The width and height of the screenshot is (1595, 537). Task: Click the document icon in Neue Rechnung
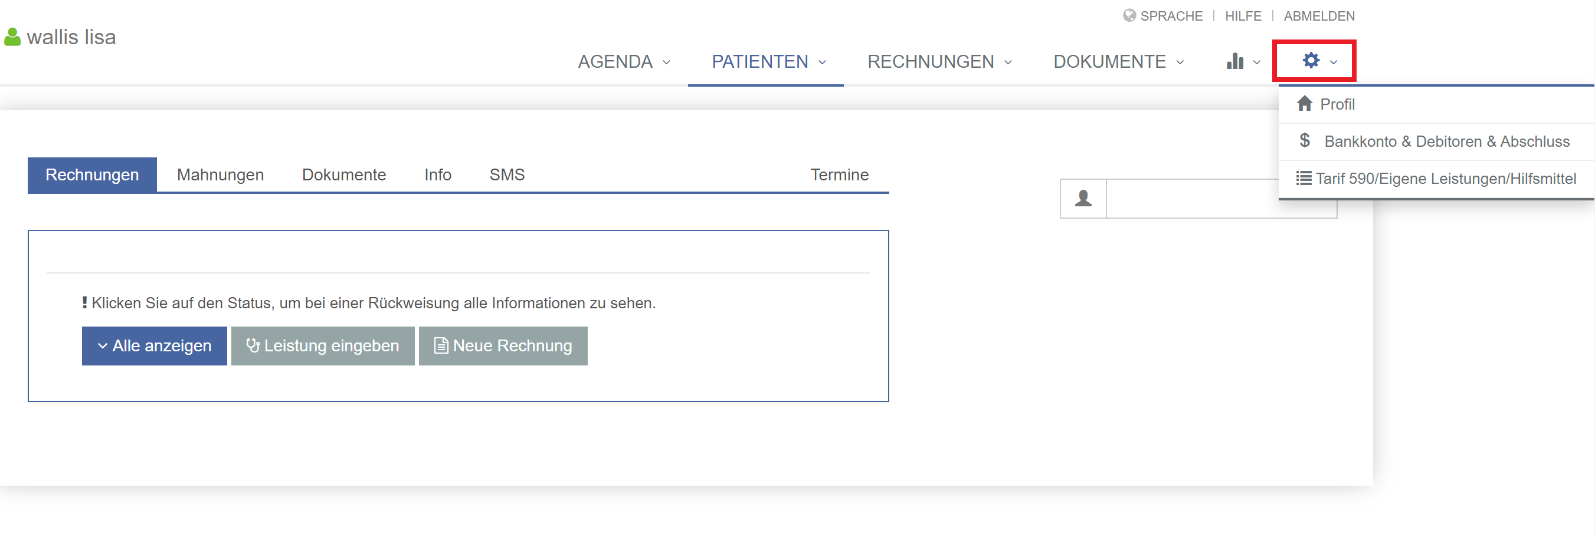441,345
